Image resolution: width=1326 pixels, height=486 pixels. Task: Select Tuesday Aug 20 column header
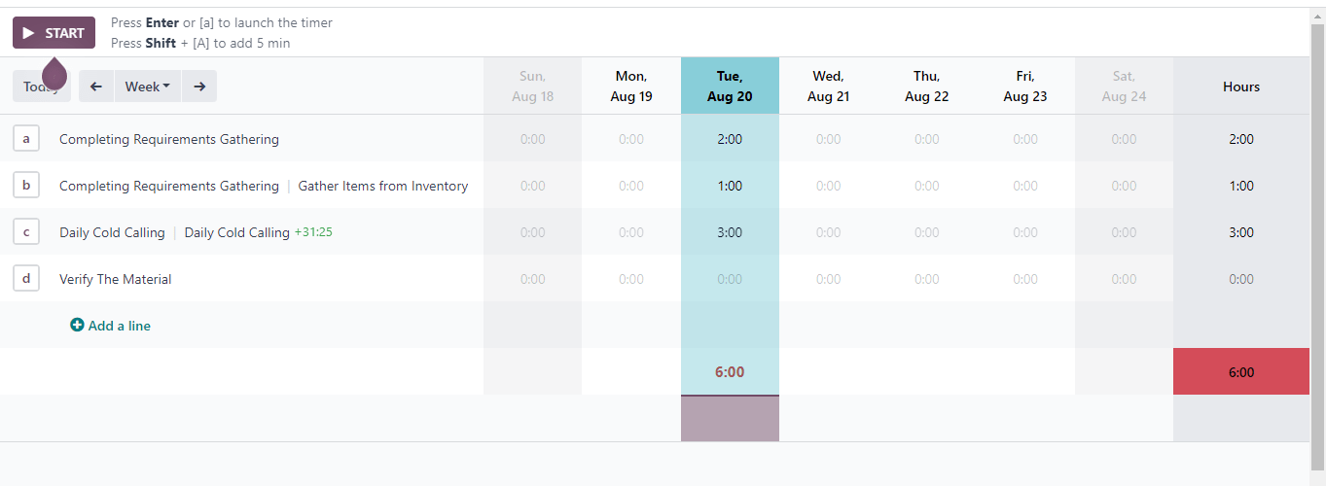730,86
